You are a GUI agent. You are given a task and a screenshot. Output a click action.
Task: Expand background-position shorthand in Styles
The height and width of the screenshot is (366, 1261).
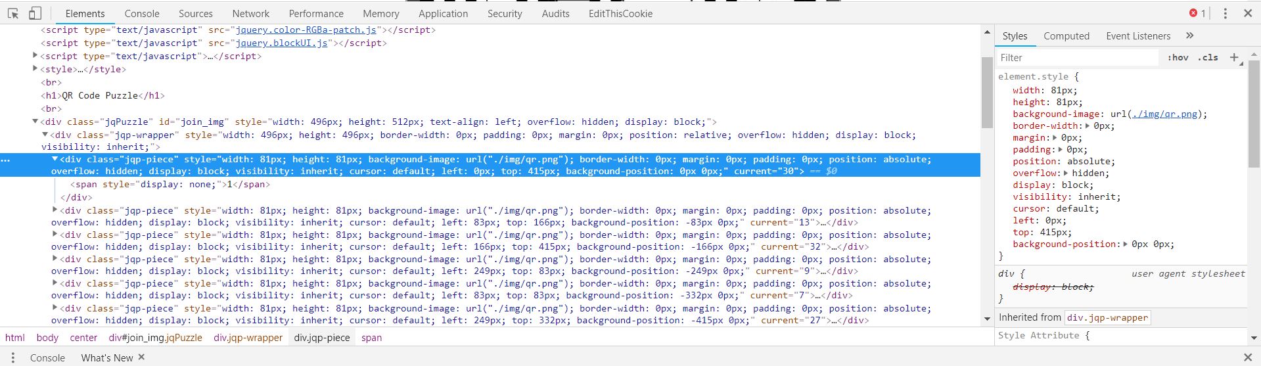tap(1126, 244)
